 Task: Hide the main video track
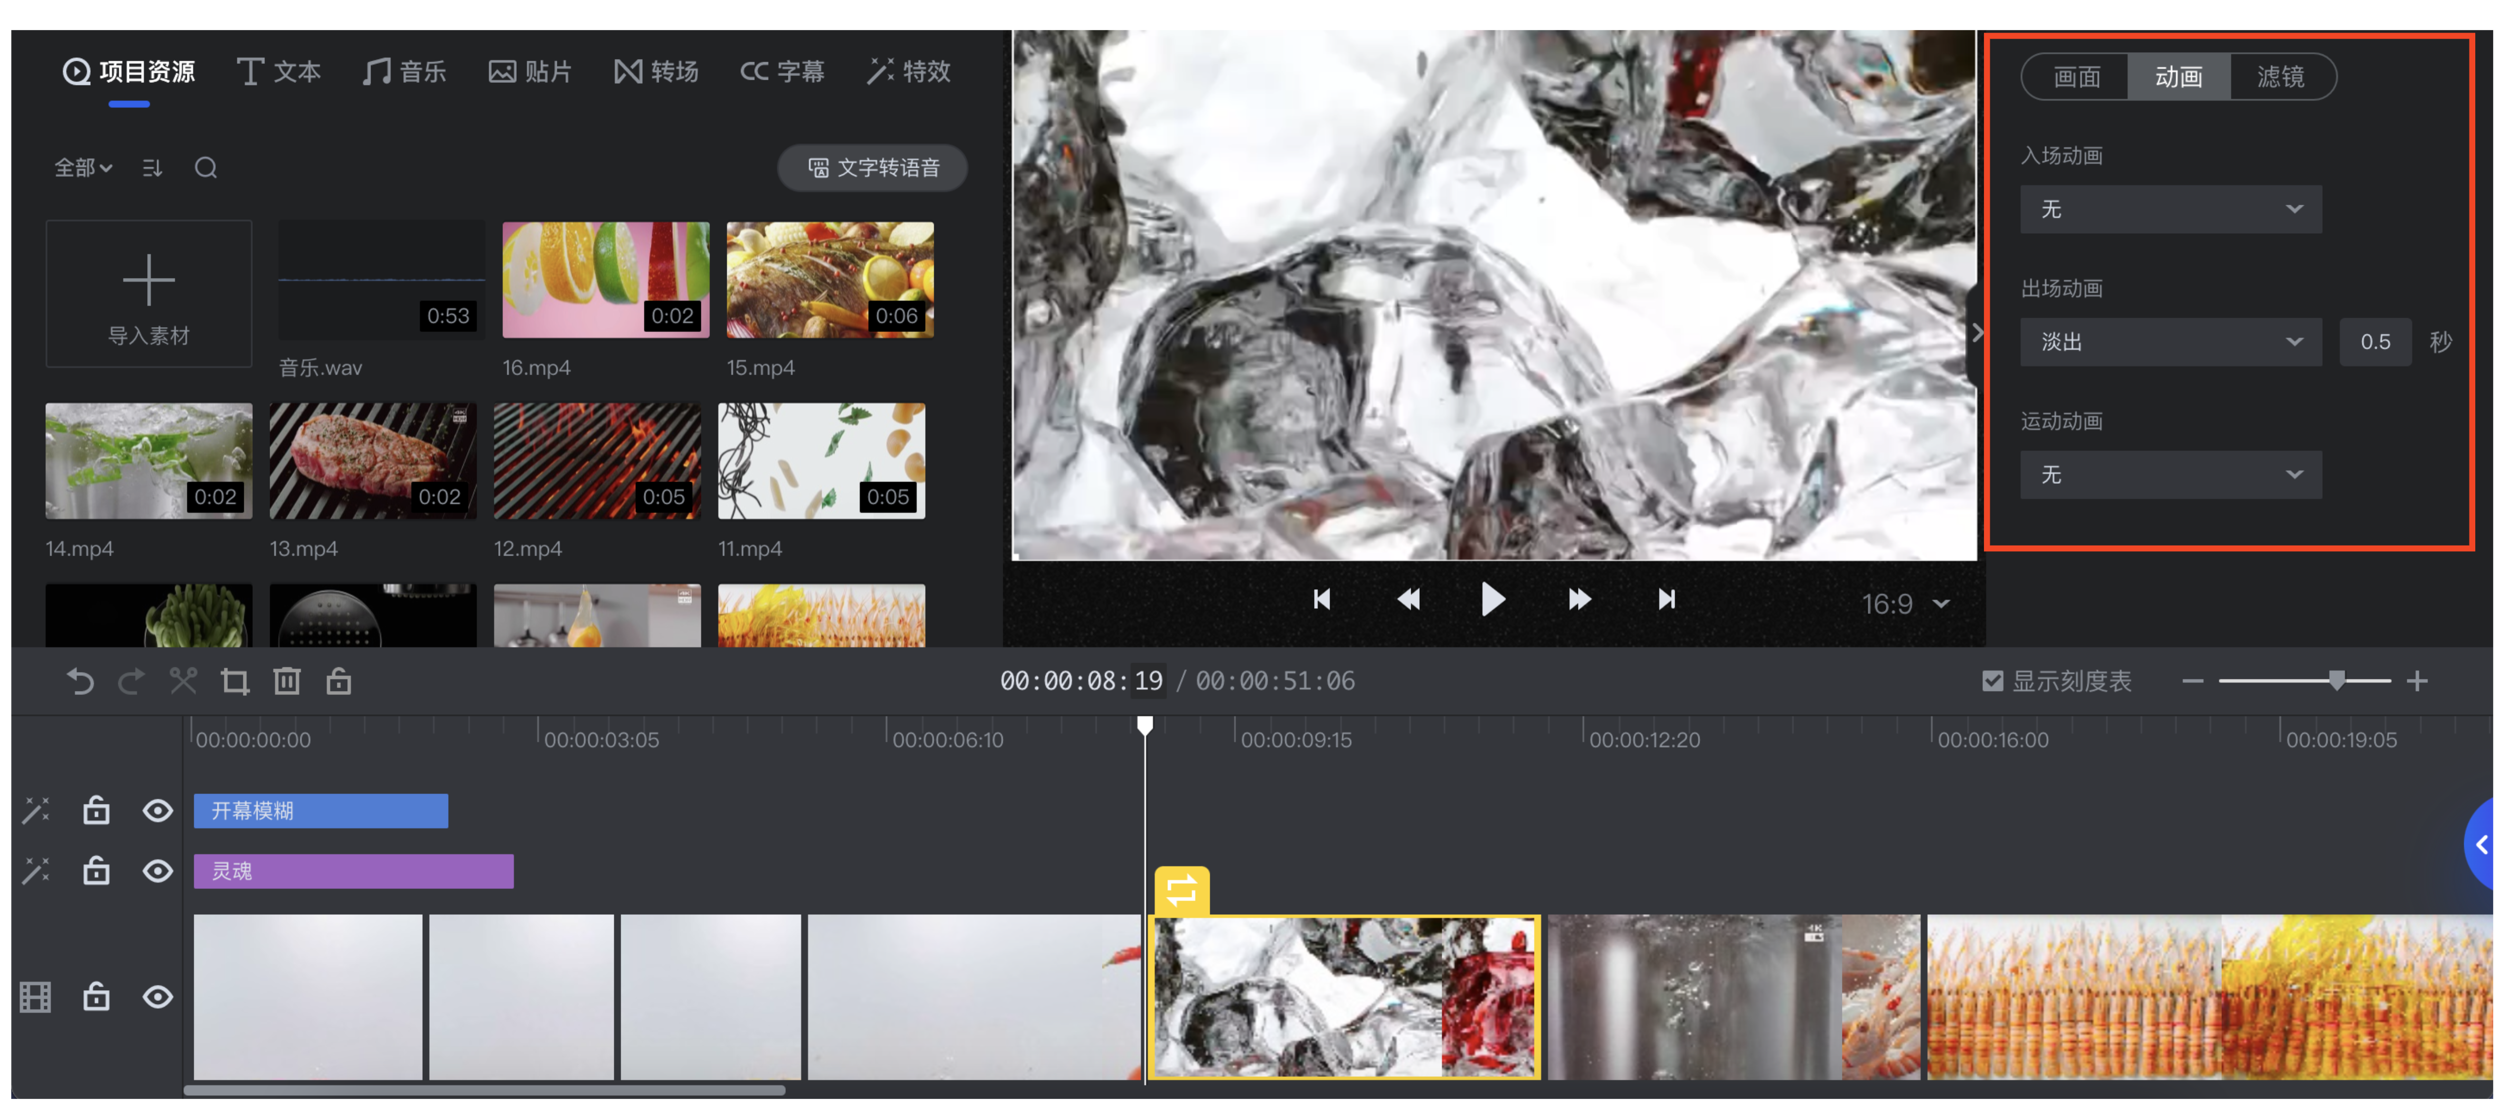[158, 997]
